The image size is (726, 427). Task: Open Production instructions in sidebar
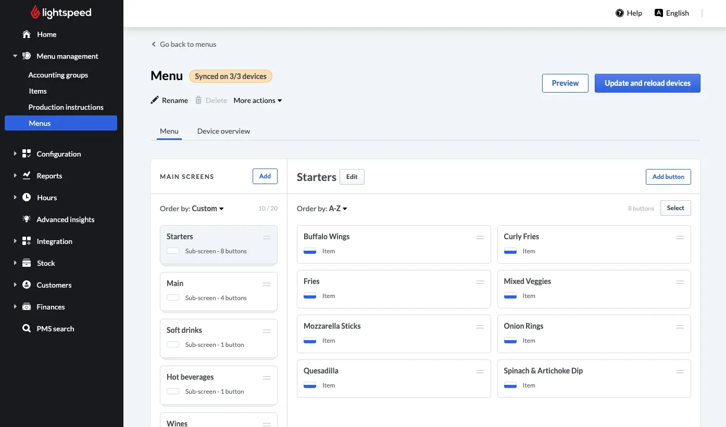[66, 107]
